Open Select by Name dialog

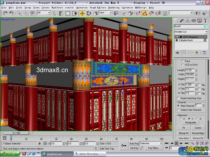pyautogui.click(x=61, y=13)
